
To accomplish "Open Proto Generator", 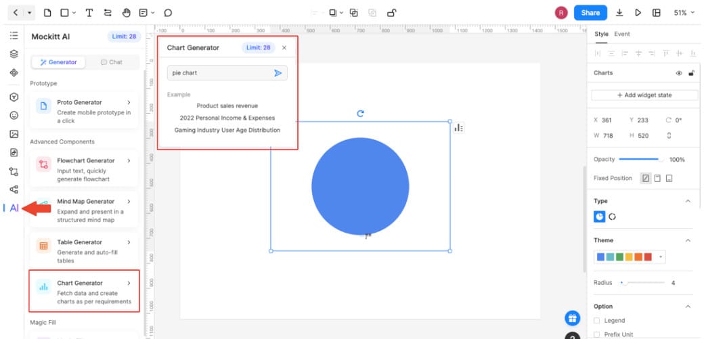I will pyautogui.click(x=84, y=112).
